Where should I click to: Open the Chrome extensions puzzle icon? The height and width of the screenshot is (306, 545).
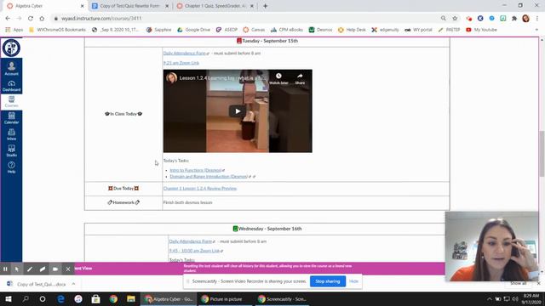[514, 19]
